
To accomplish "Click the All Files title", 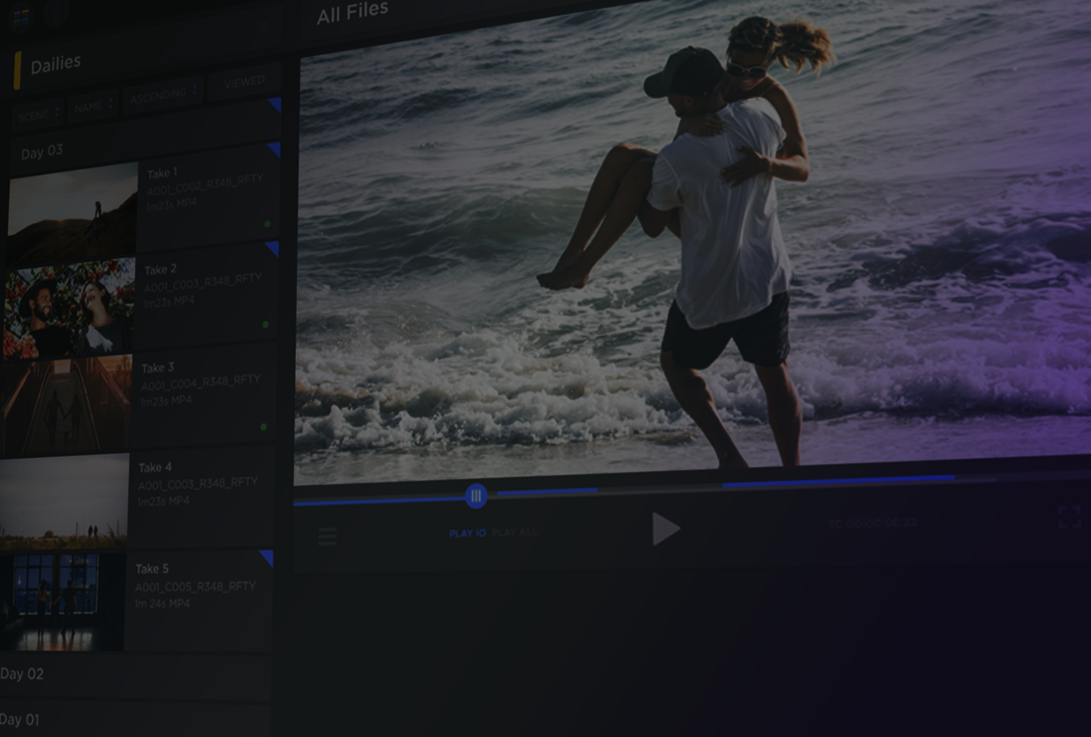I will (x=352, y=13).
